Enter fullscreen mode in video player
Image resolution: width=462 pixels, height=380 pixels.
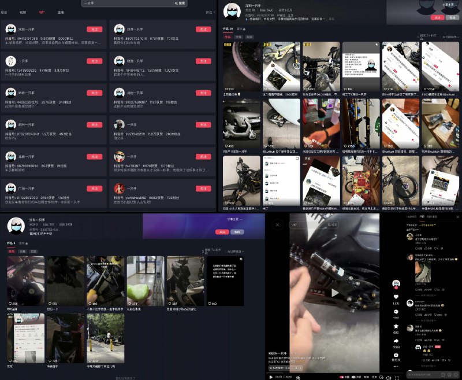[x=397, y=378]
